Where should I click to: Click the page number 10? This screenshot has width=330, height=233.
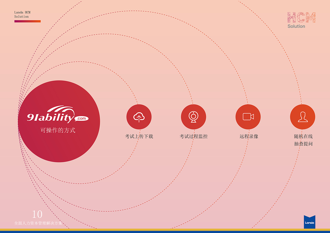37,214
